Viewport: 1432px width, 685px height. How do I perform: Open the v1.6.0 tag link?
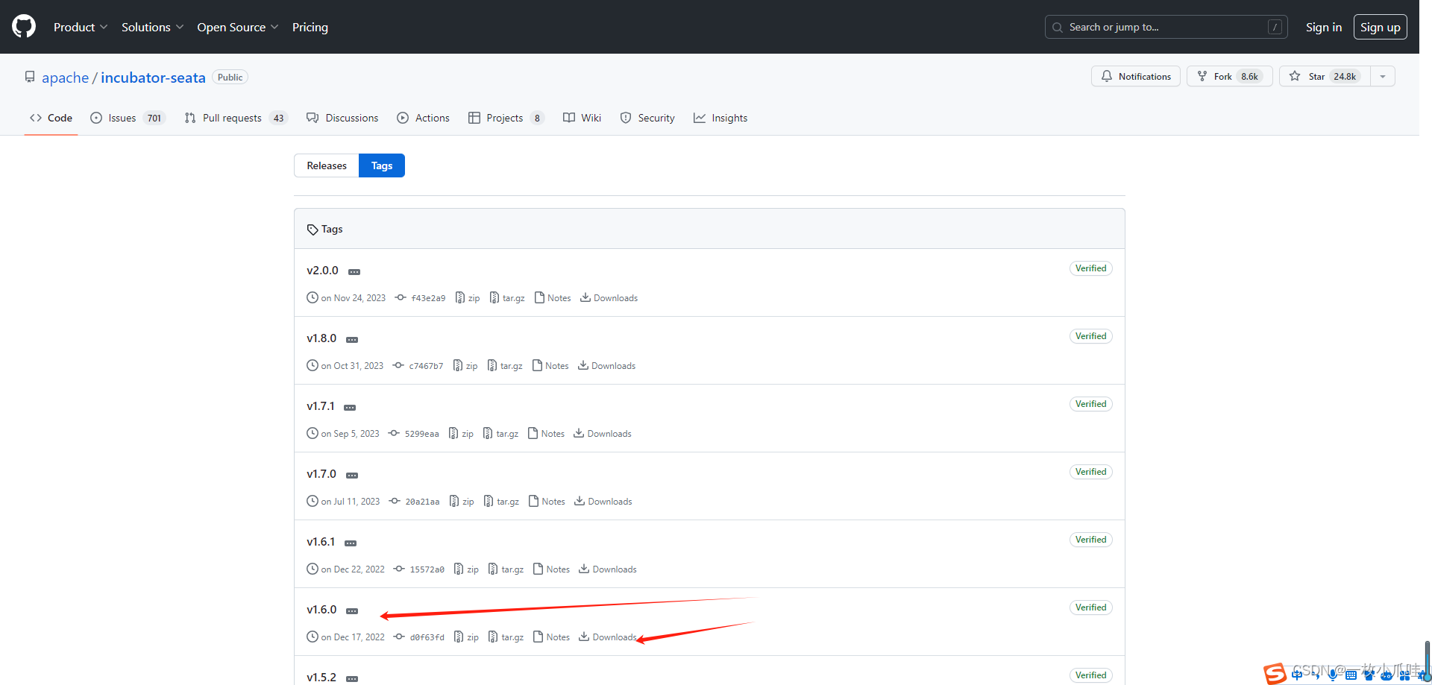click(x=321, y=610)
